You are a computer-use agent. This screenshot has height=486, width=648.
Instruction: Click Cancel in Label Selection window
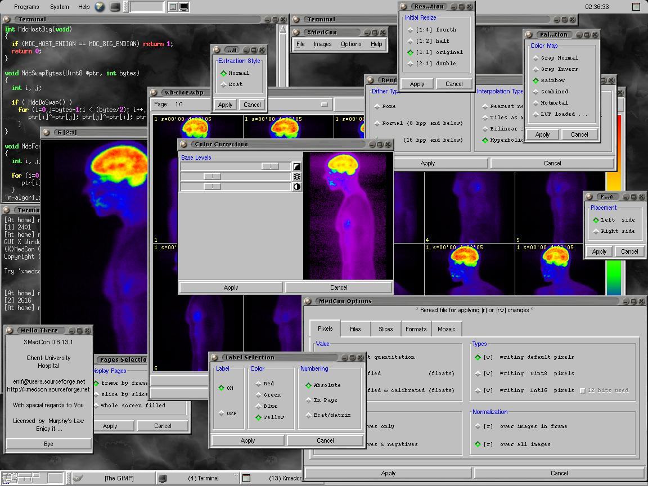click(325, 440)
